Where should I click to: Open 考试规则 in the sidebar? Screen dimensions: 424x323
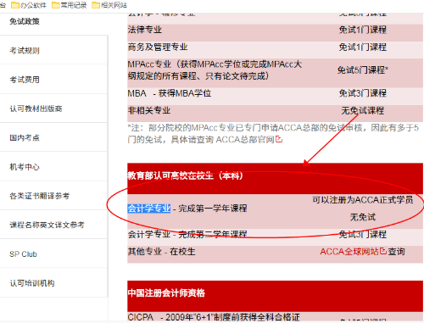click(25, 51)
